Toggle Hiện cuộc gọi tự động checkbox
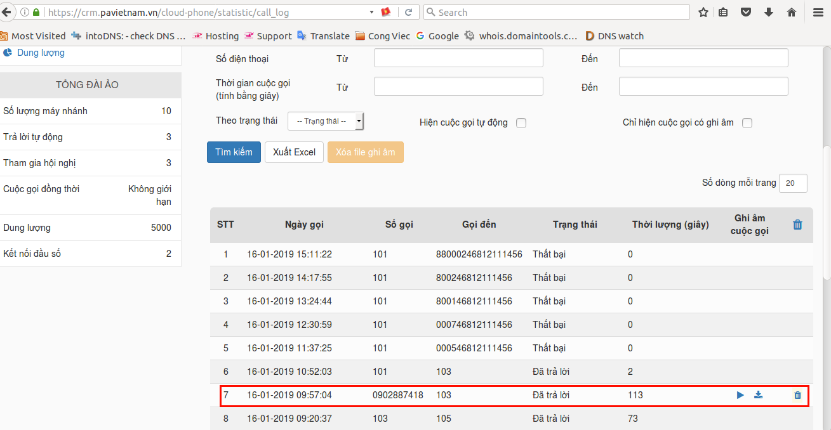The width and height of the screenshot is (831, 430). (x=521, y=123)
